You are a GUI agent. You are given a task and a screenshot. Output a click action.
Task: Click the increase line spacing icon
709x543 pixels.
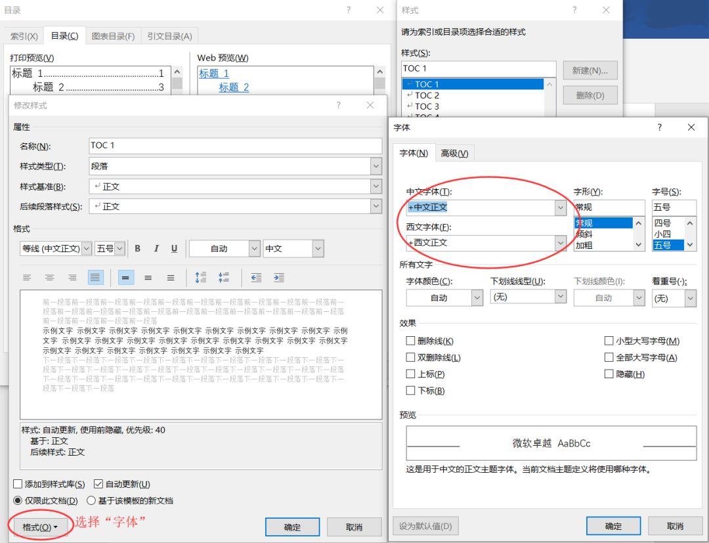click(x=201, y=277)
